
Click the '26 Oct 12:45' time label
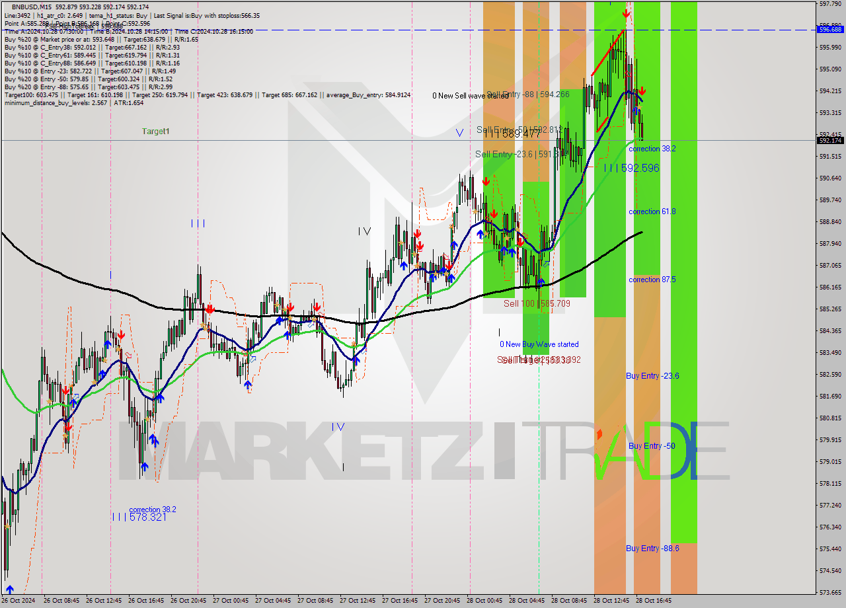tap(104, 601)
